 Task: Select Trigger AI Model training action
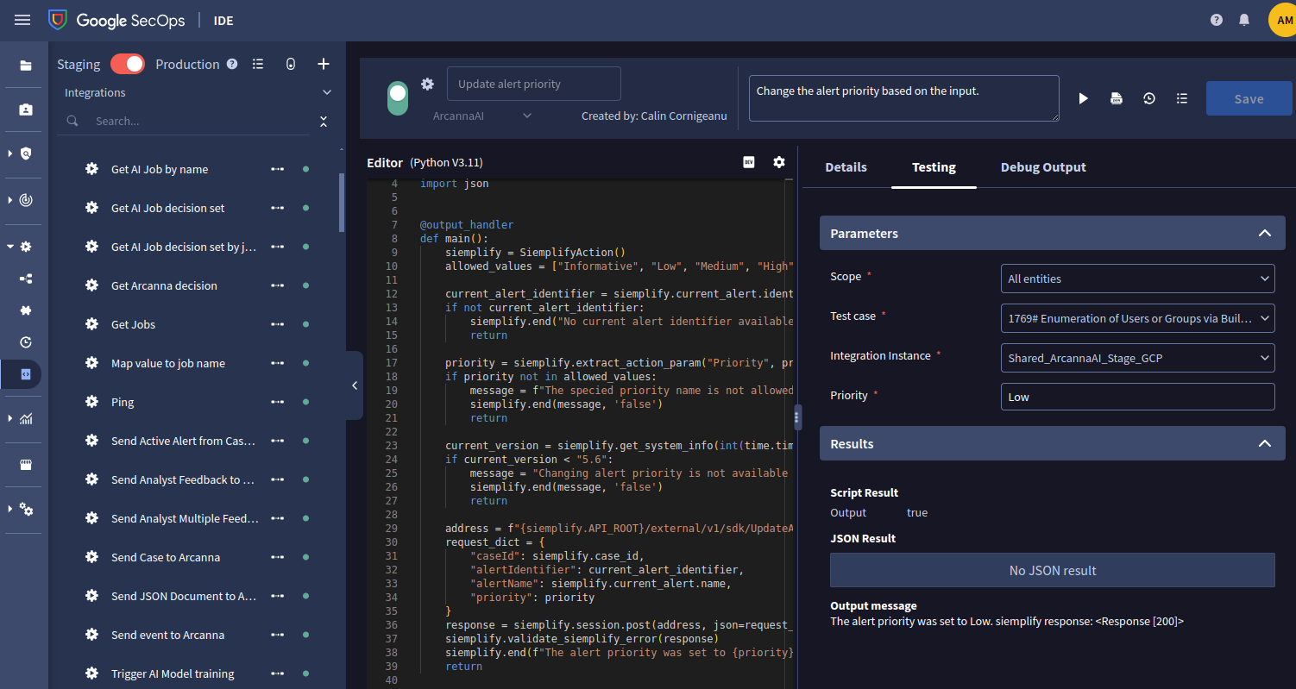pyautogui.click(x=173, y=674)
